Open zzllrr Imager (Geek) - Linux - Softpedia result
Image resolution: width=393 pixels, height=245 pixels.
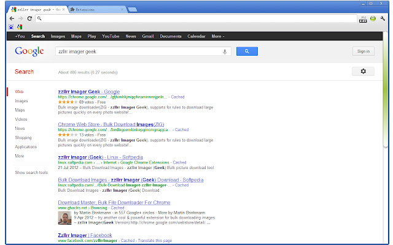point(100,157)
